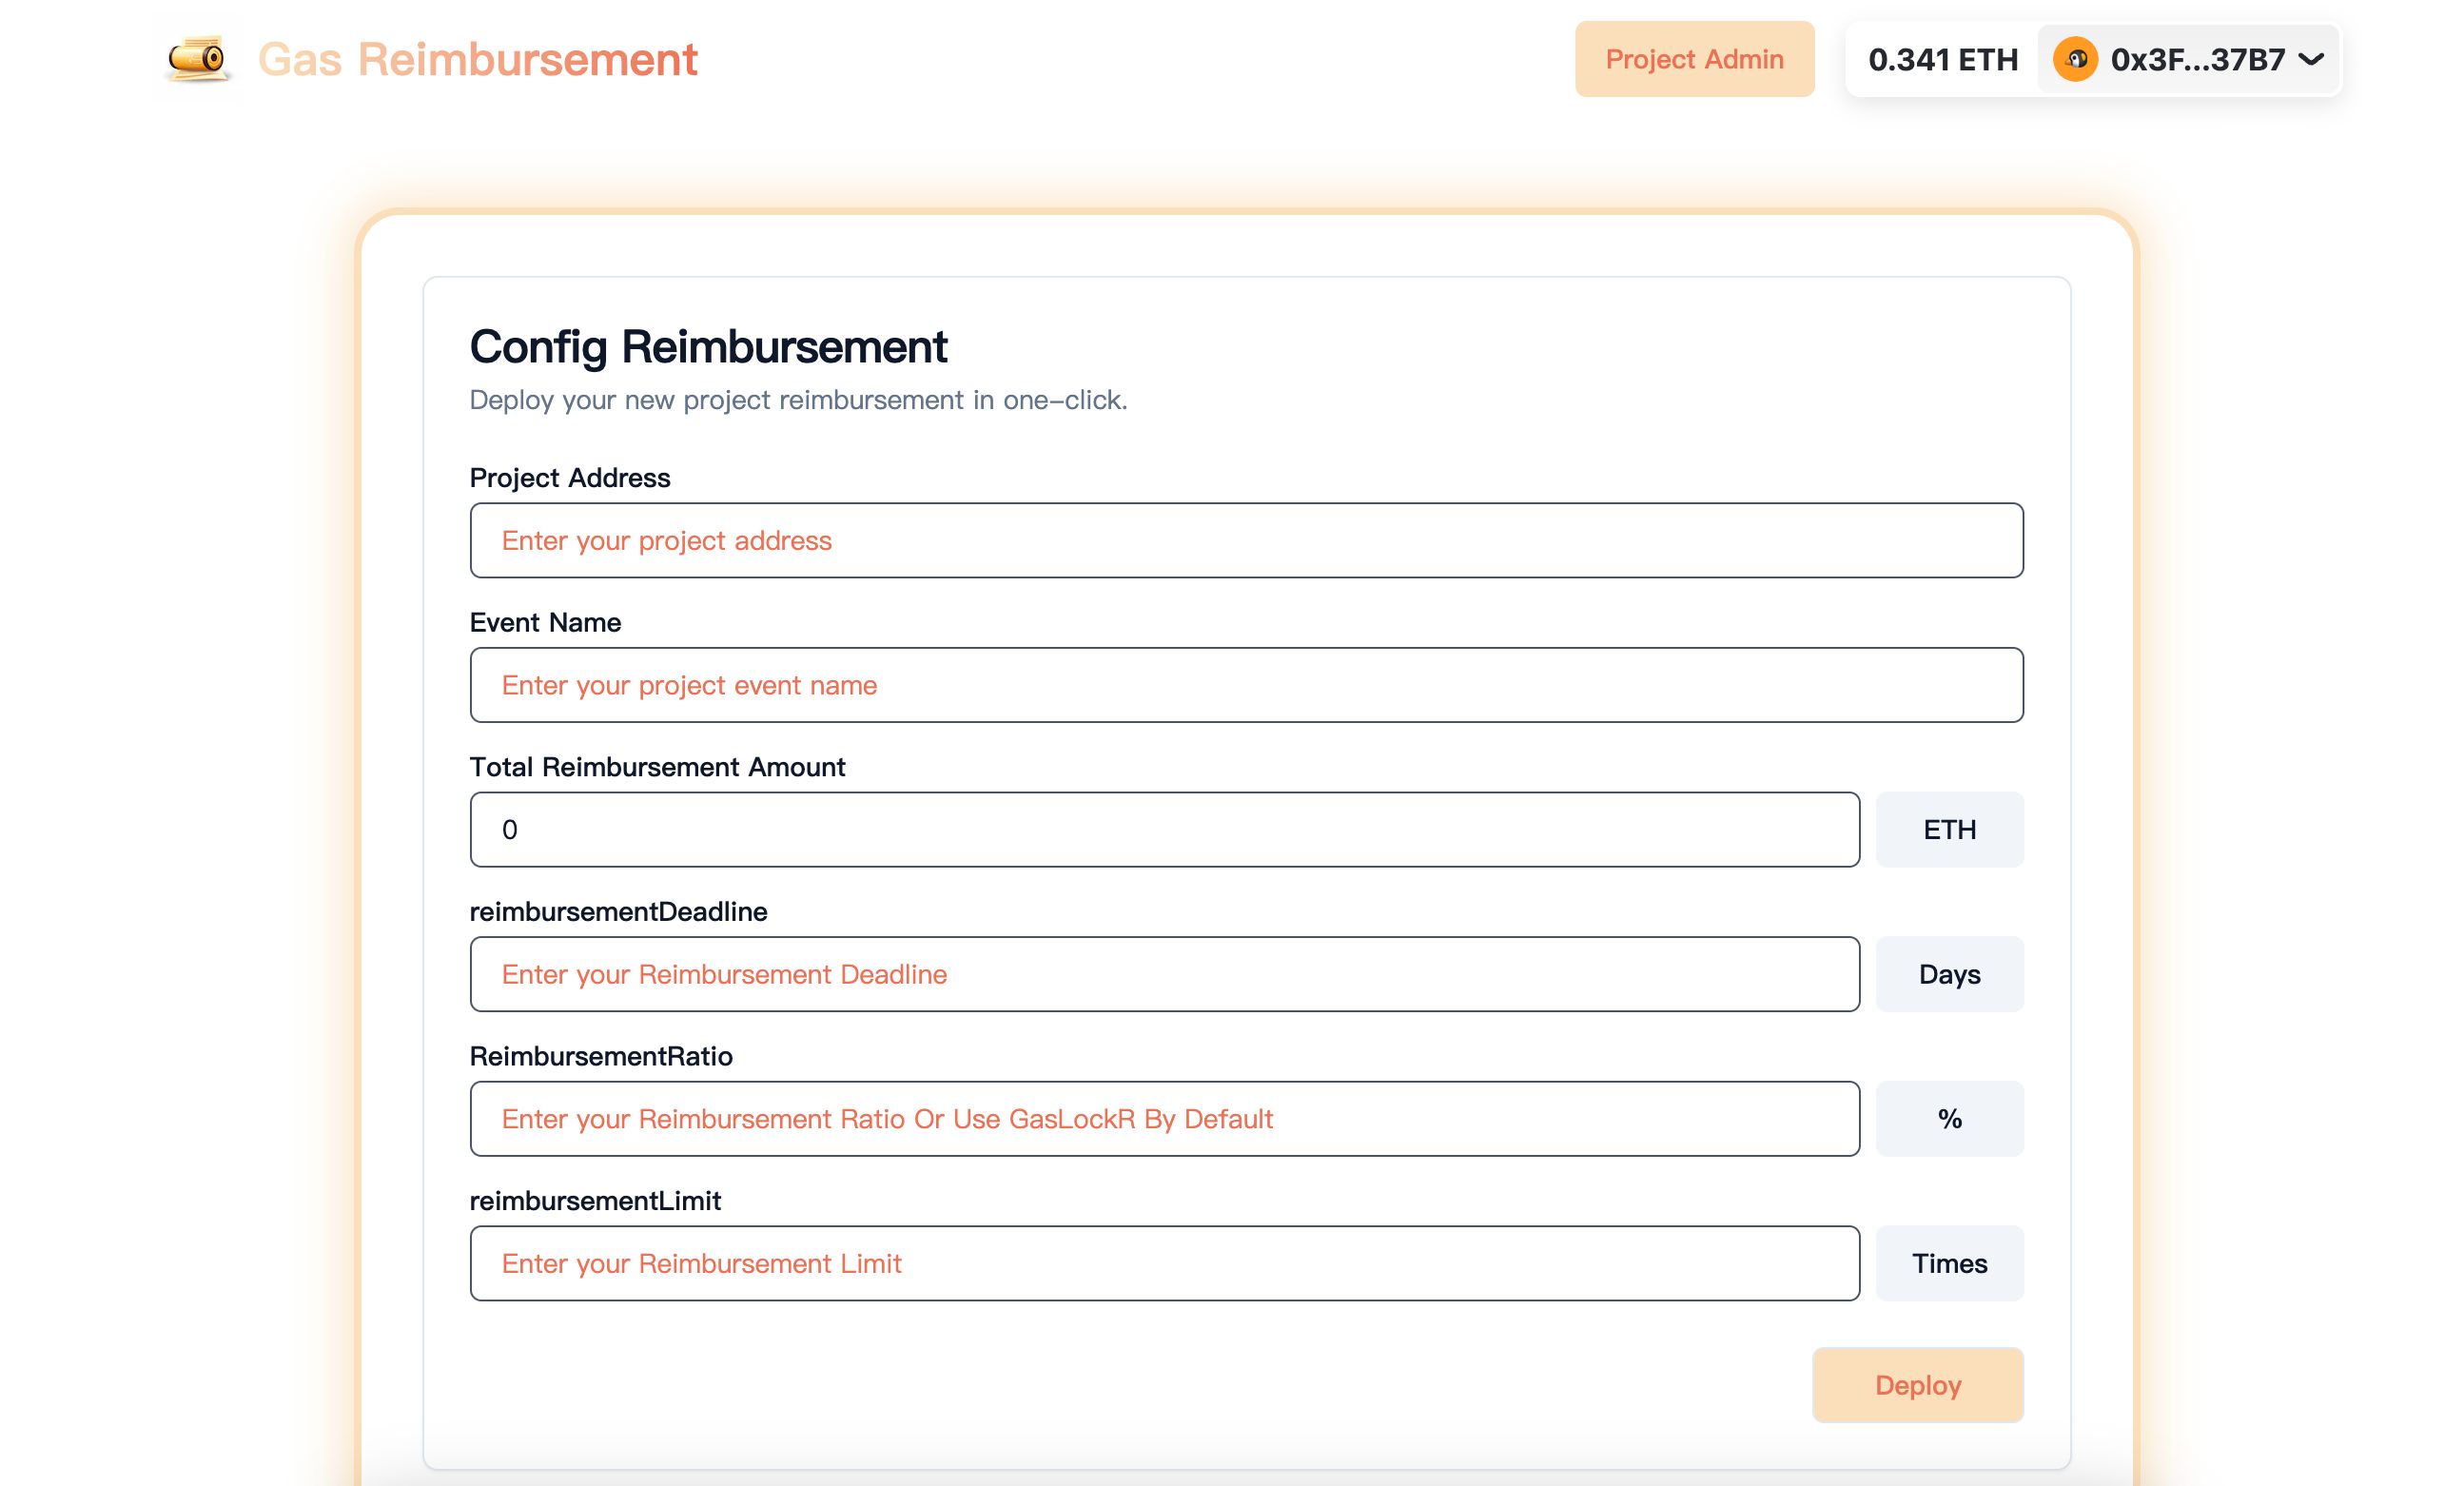Click the Times unit label button

click(x=1950, y=1262)
